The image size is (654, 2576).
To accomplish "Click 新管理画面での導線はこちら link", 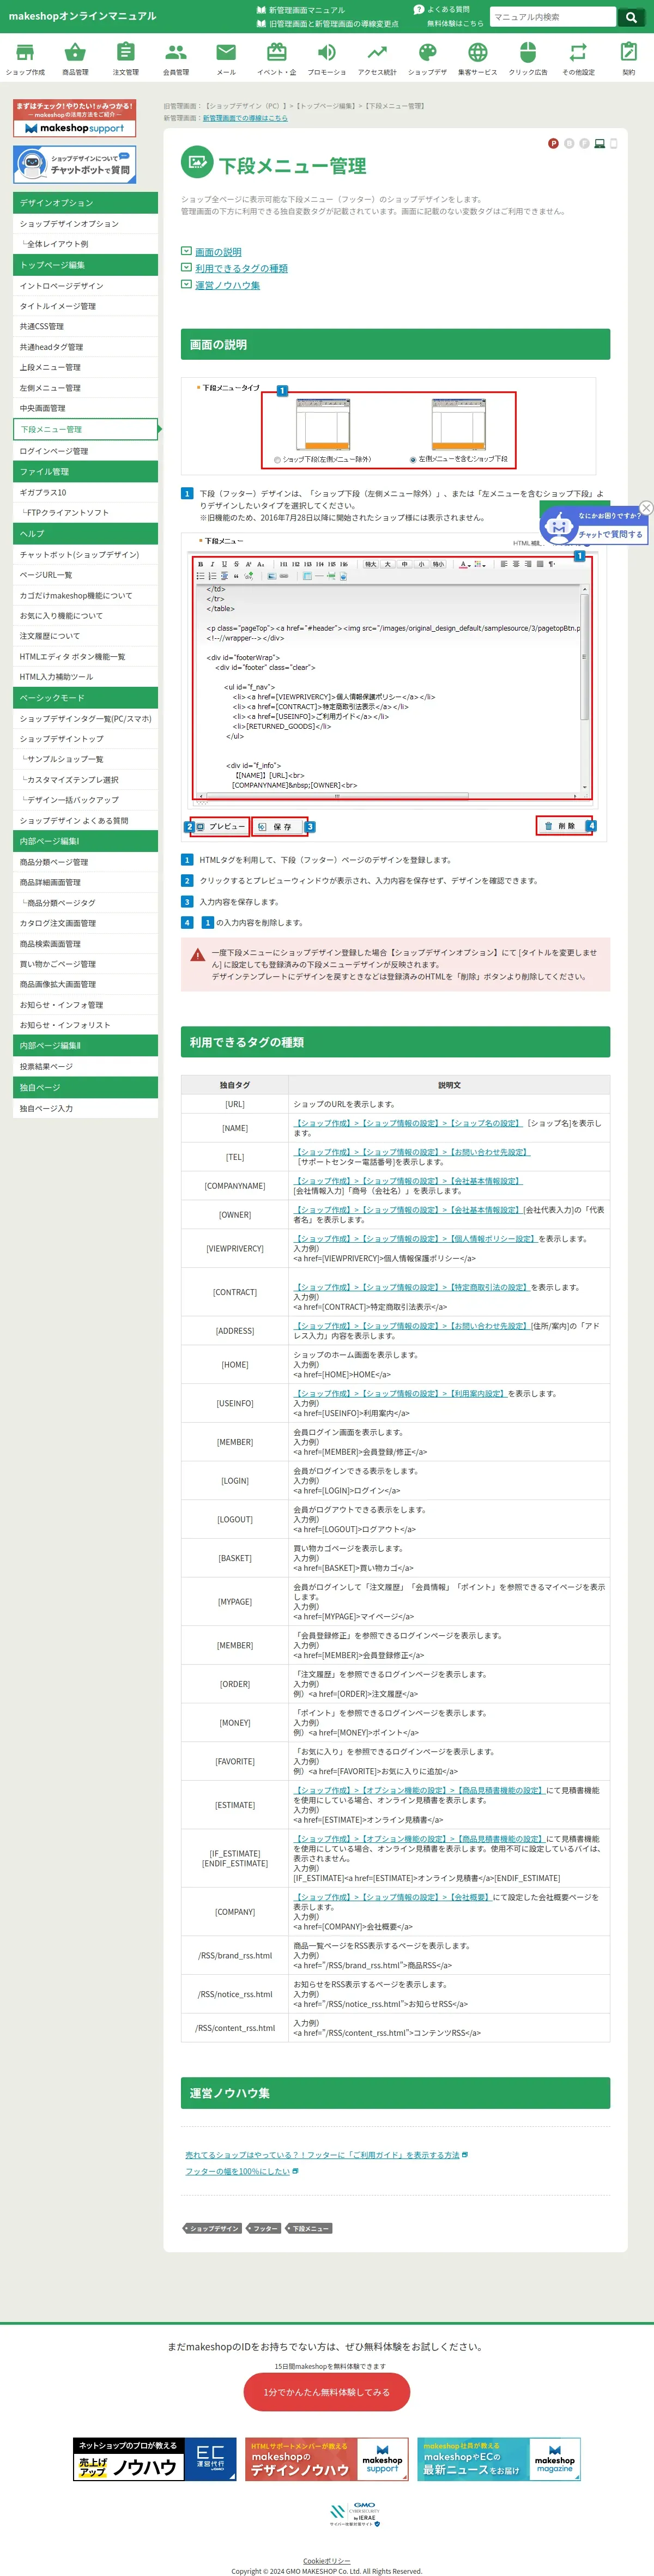I will (245, 118).
